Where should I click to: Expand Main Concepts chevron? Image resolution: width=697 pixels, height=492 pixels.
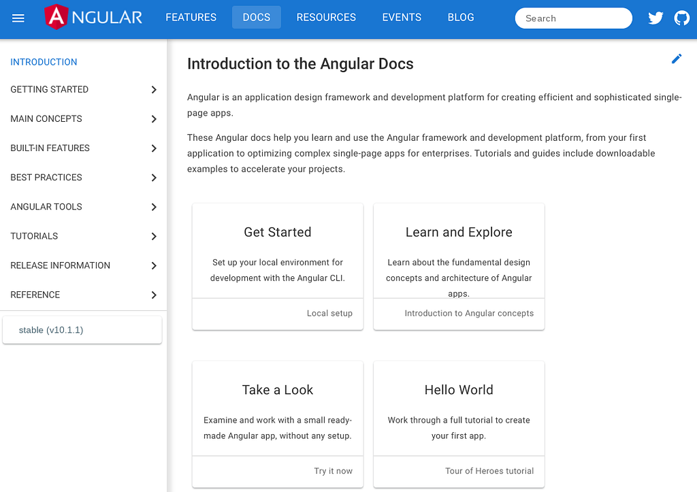pos(154,119)
